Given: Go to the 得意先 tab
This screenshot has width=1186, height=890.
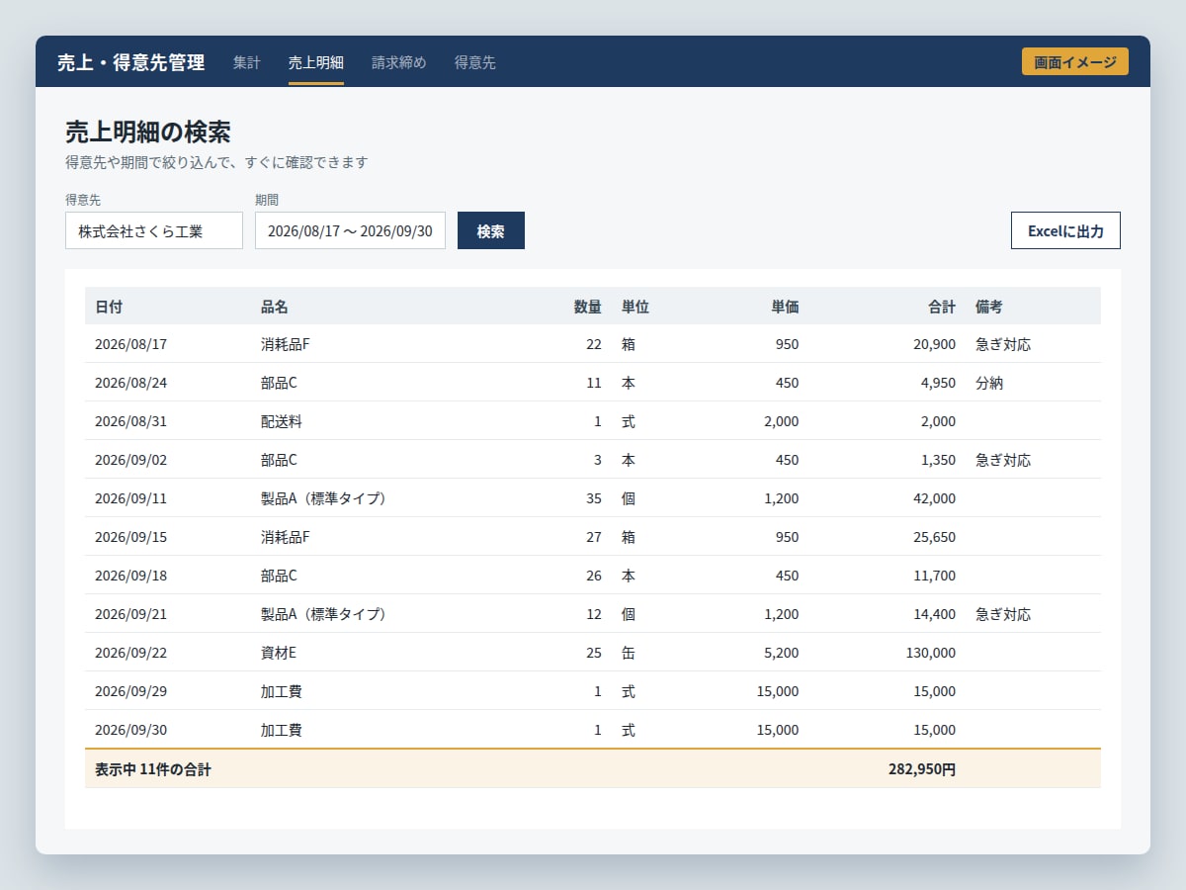Looking at the screenshot, I should 475,62.
